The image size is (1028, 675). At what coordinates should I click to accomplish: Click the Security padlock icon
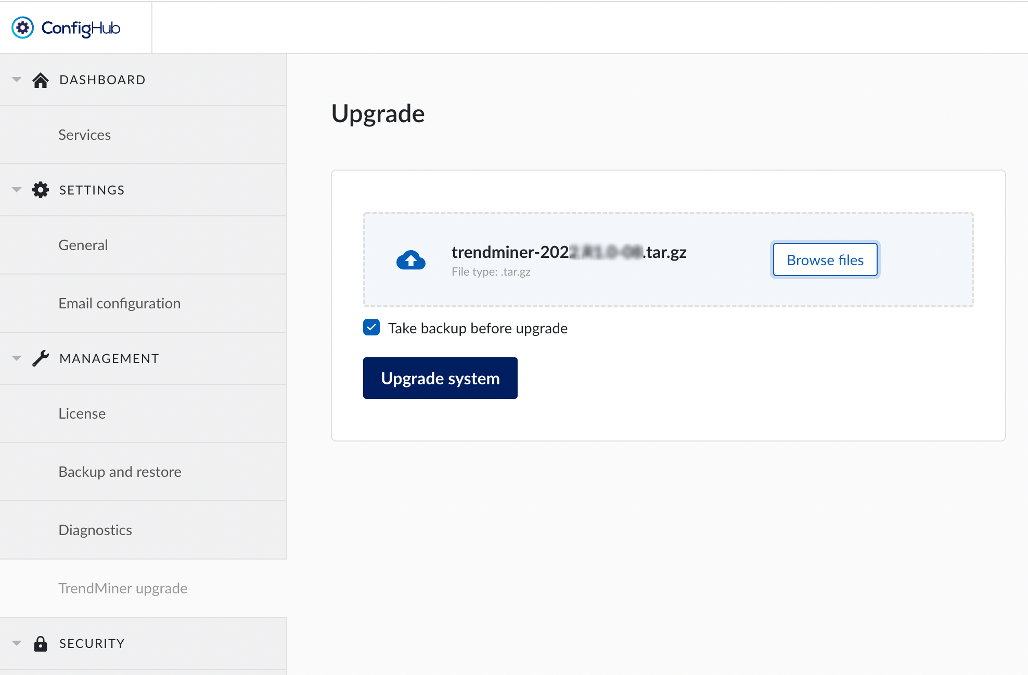(41, 643)
